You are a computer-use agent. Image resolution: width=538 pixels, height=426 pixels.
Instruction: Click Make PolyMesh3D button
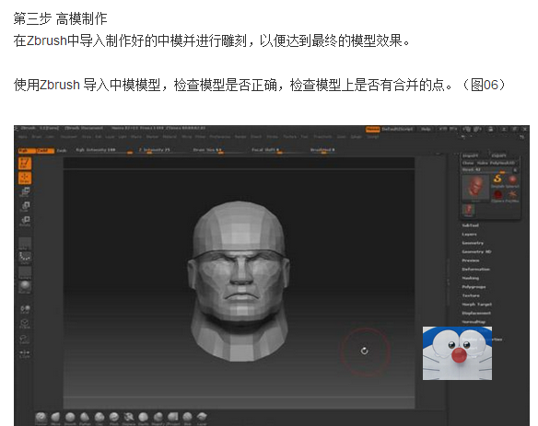[x=496, y=163]
